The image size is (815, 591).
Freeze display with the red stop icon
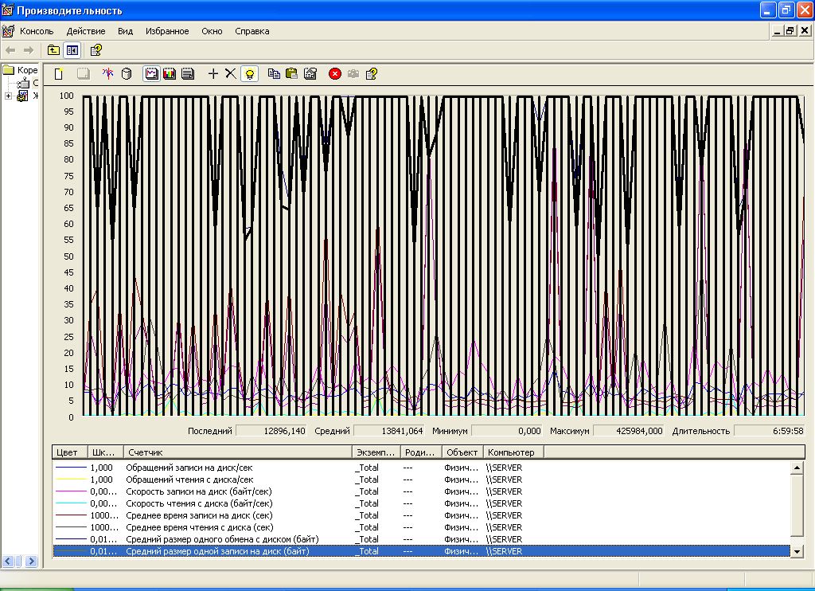click(x=335, y=74)
